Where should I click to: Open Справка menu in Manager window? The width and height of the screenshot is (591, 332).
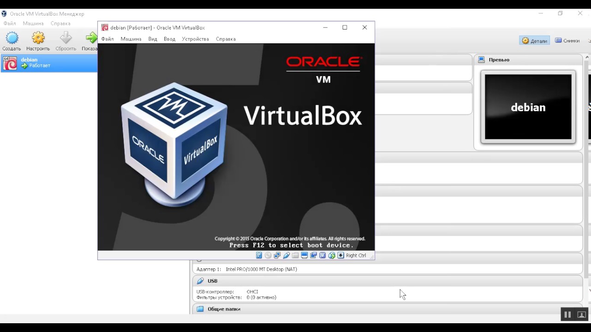click(60, 24)
